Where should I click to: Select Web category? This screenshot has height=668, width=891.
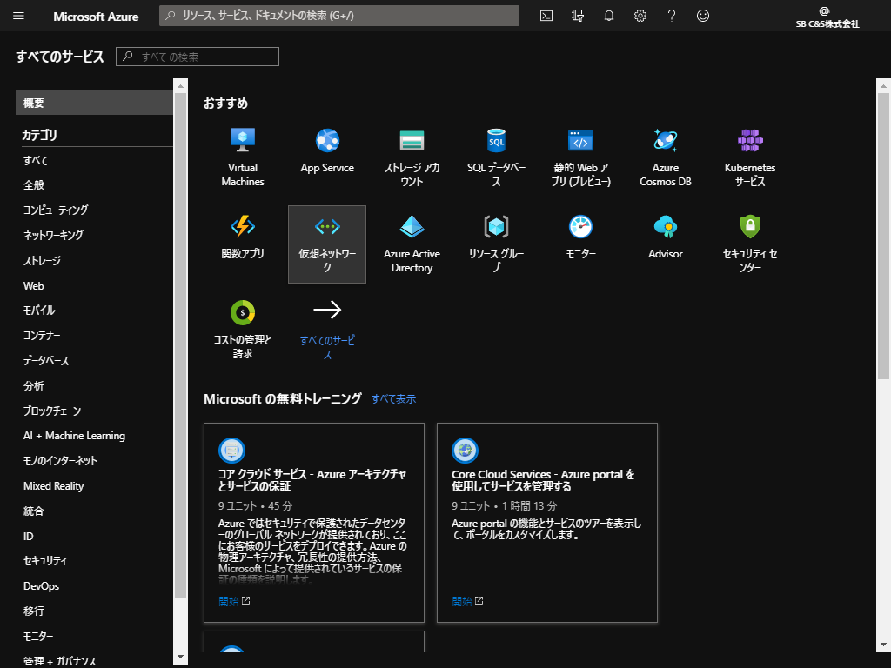(x=34, y=285)
